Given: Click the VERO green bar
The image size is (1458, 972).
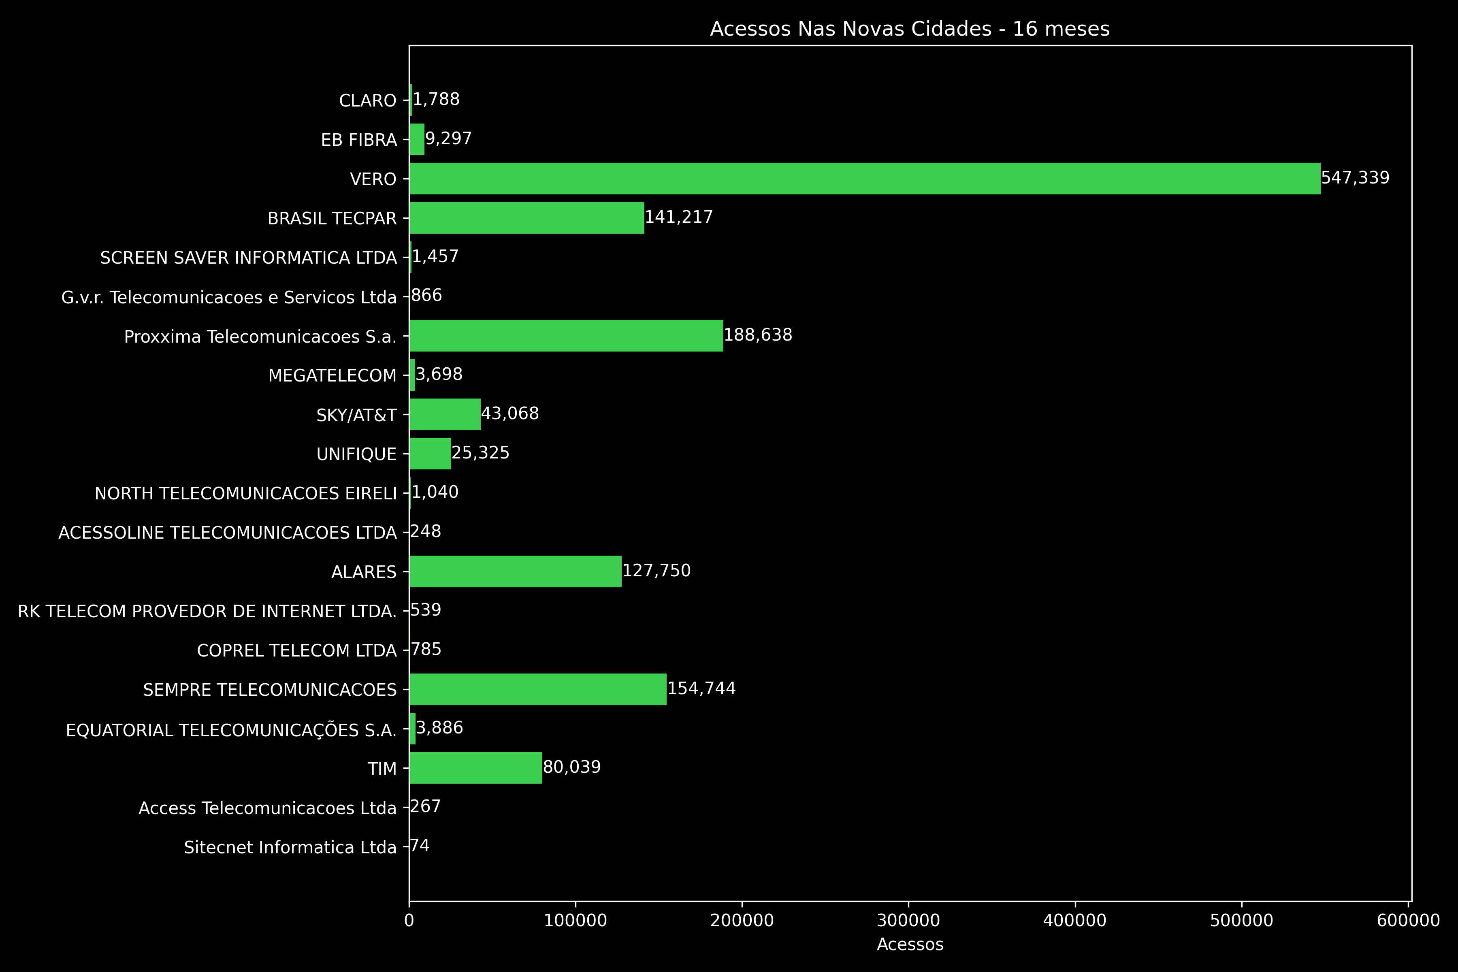Looking at the screenshot, I should pyautogui.click(x=864, y=179).
